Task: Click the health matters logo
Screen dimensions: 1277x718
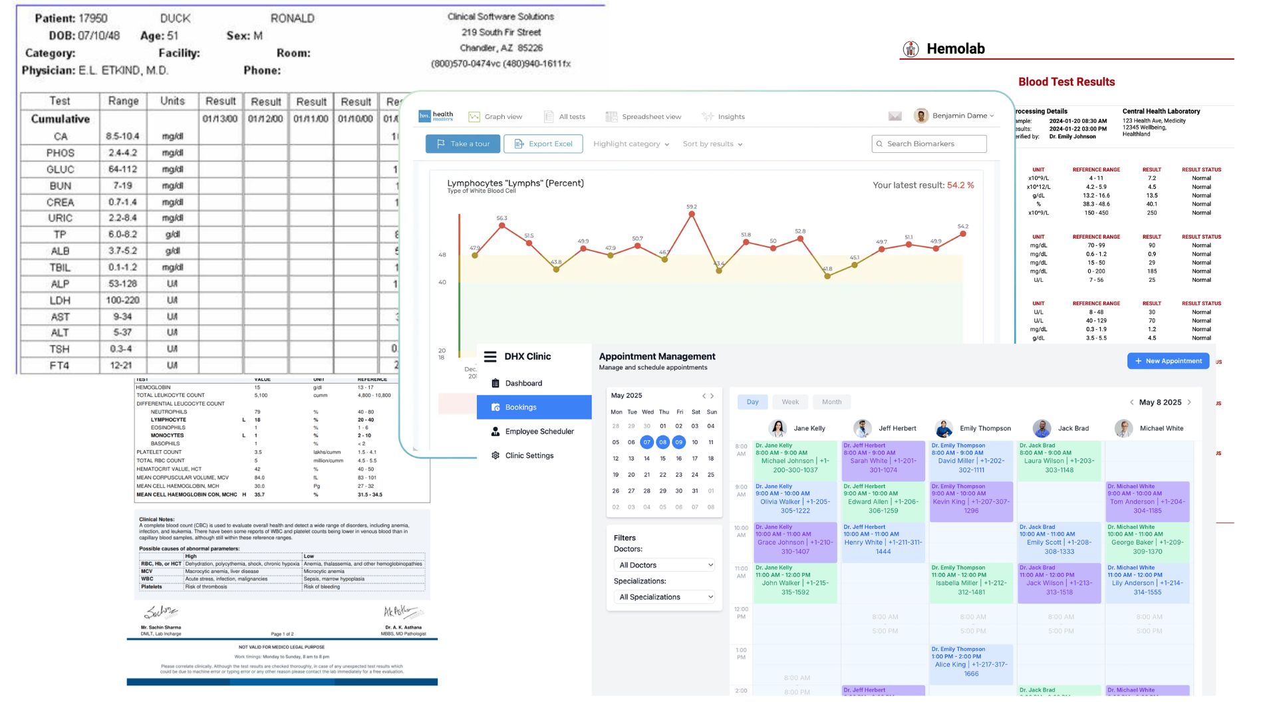Action: [x=436, y=116]
